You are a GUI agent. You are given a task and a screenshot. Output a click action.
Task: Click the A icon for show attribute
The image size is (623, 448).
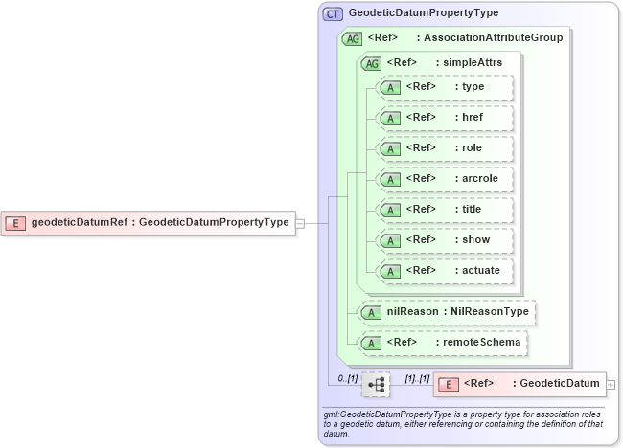coord(390,241)
